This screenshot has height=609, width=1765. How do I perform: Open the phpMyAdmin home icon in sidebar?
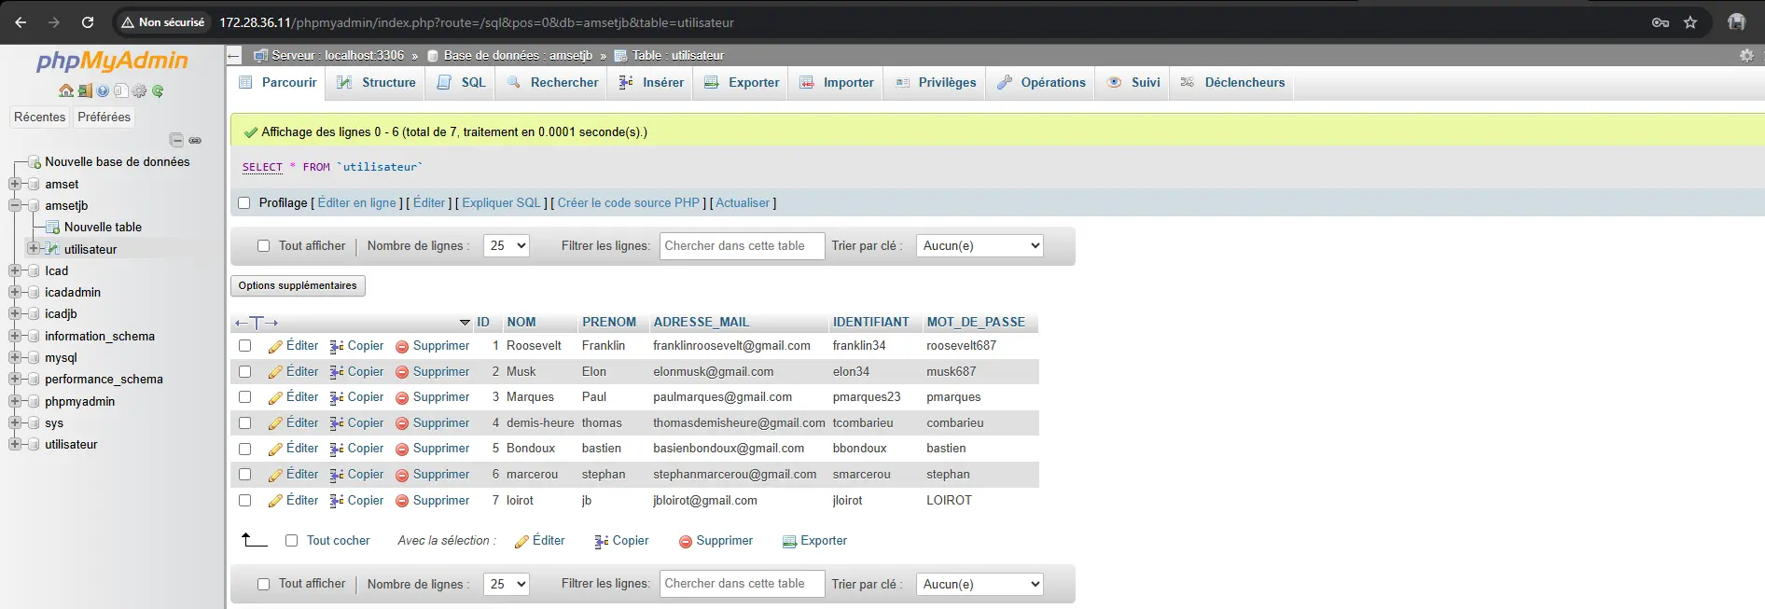[65, 91]
